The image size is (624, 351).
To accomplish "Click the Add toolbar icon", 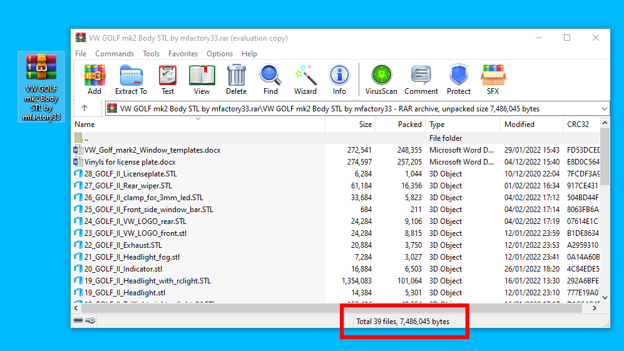I will (95, 79).
